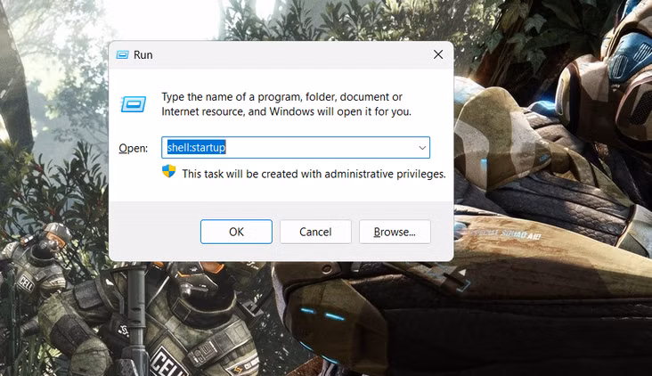Click the administrative shield icon
Viewport: 652px width, 376px height.
(169, 171)
